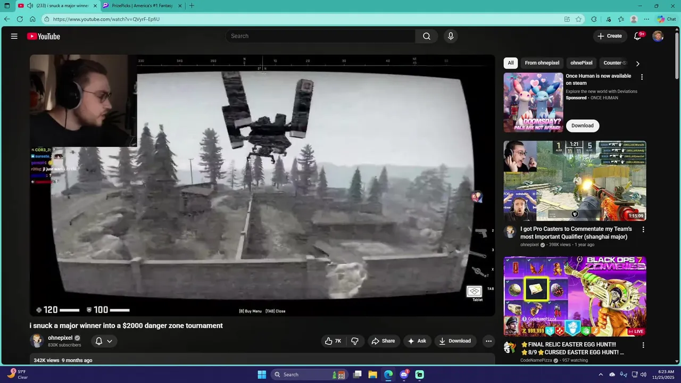Viewport: 681px width, 383px height.
Task: Open the Pro Casters Commentate video title
Action: [576, 233]
